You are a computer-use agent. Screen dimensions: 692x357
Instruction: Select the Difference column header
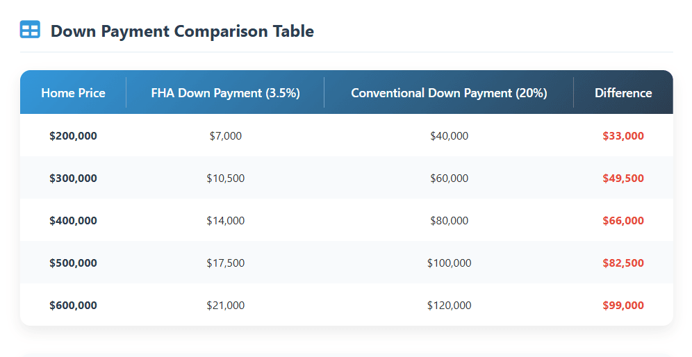[x=623, y=92]
